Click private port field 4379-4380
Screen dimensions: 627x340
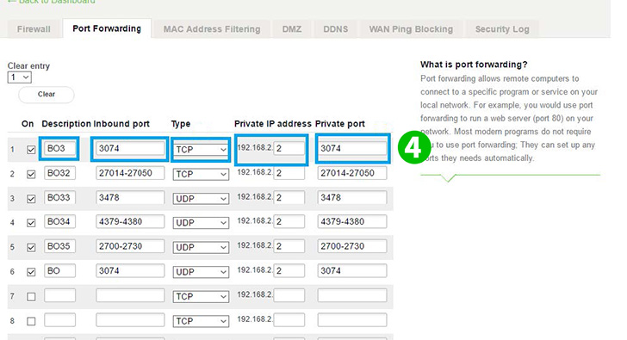pos(352,222)
